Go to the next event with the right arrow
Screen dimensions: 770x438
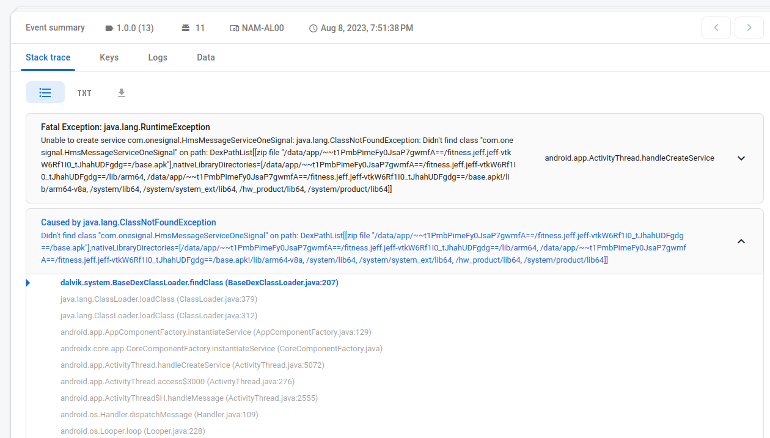click(x=749, y=27)
